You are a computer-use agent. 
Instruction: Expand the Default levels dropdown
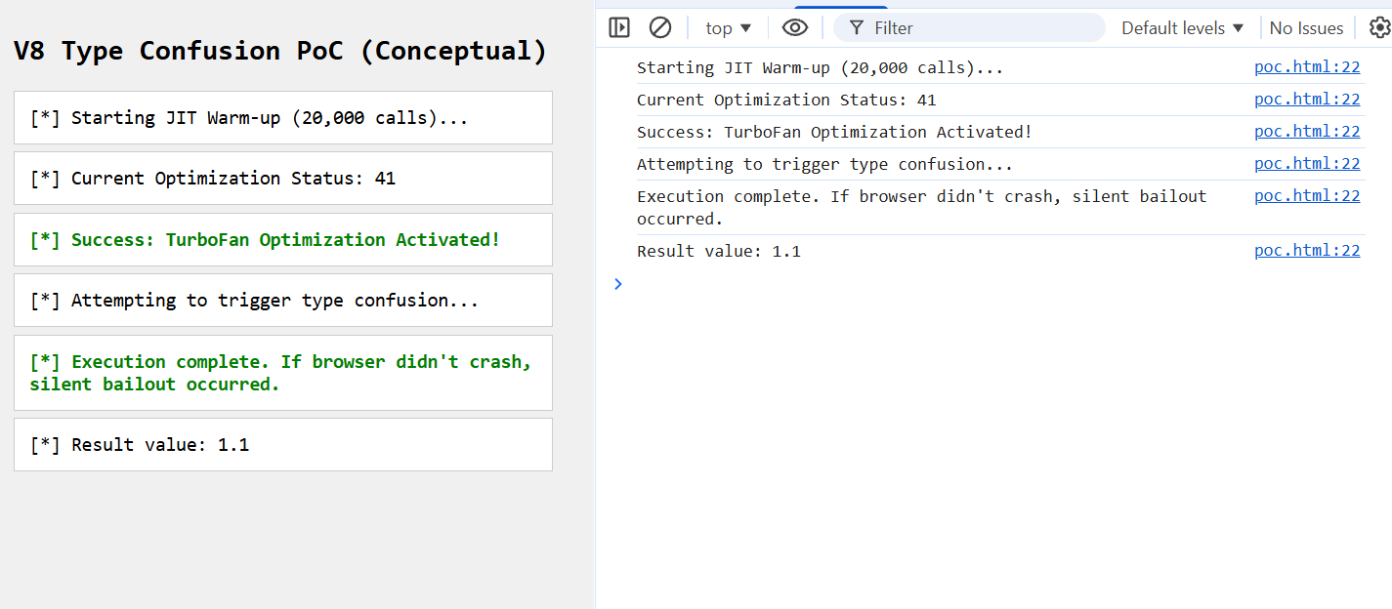(x=1183, y=28)
